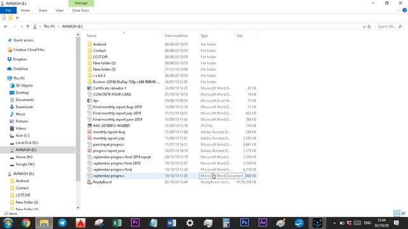Screen dimensions: 408x229
Task: Open the Drive Tools tab
Action: 81,10
